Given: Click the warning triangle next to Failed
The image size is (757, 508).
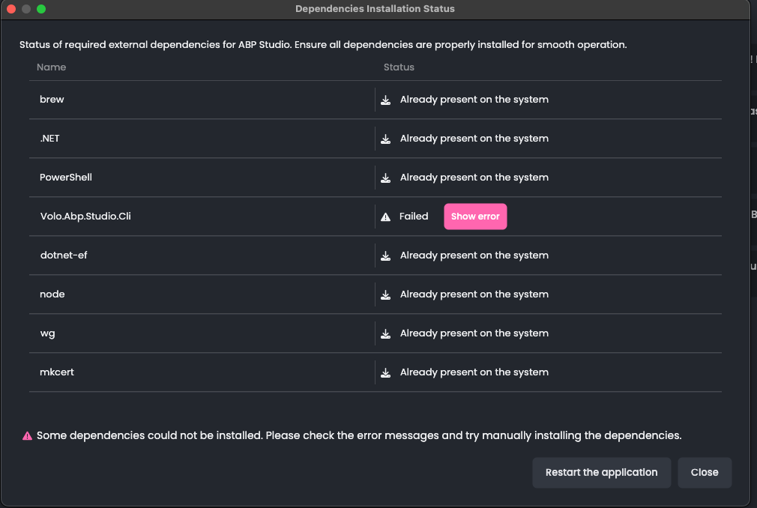Looking at the screenshot, I should (x=386, y=217).
